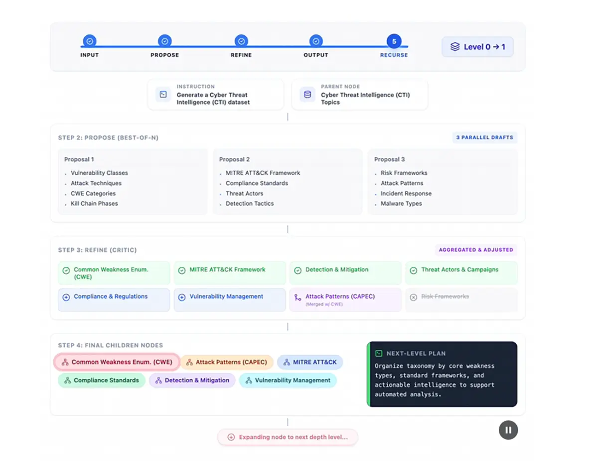Click the terminal icon in Next-Level Plan
The height and width of the screenshot is (461, 598).
[379, 353]
